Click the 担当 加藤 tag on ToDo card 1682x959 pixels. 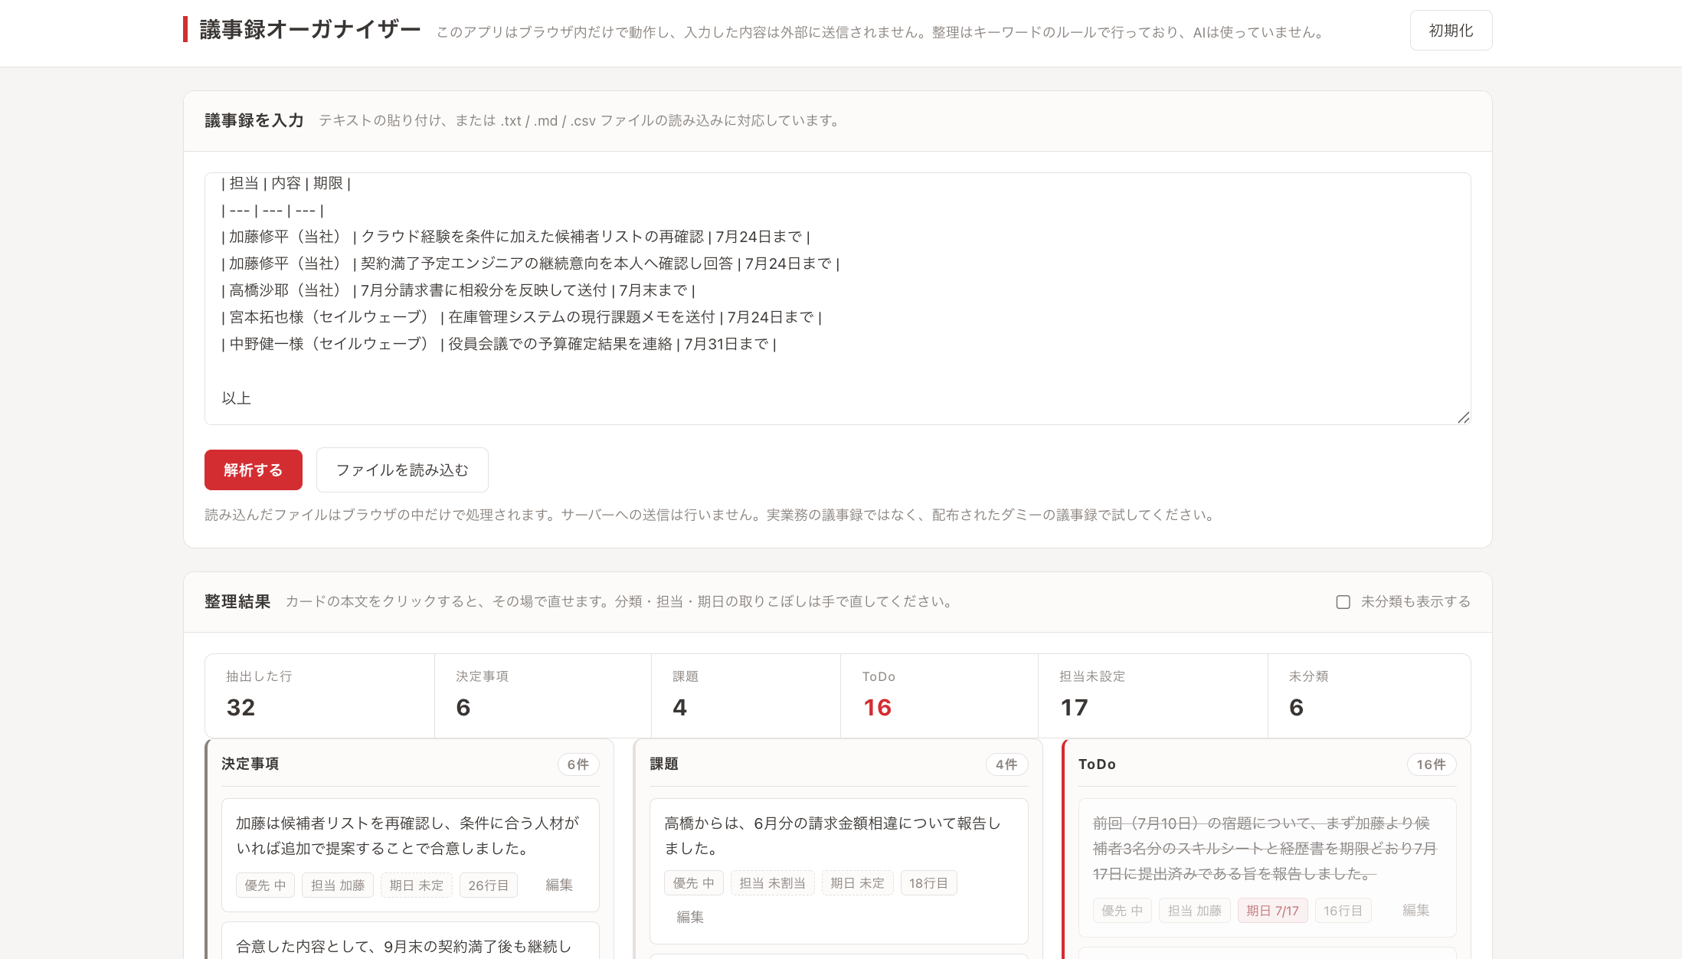(1195, 911)
